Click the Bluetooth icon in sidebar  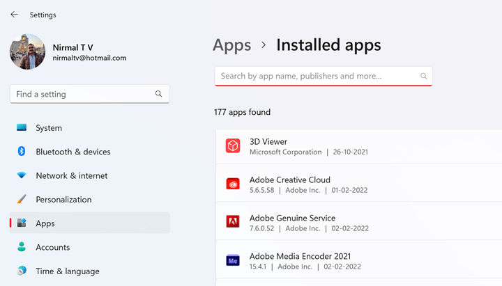pyautogui.click(x=22, y=151)
